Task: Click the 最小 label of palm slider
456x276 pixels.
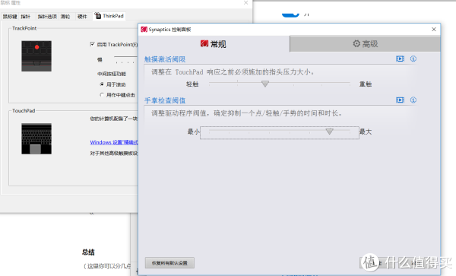Action: coord(193,132)
